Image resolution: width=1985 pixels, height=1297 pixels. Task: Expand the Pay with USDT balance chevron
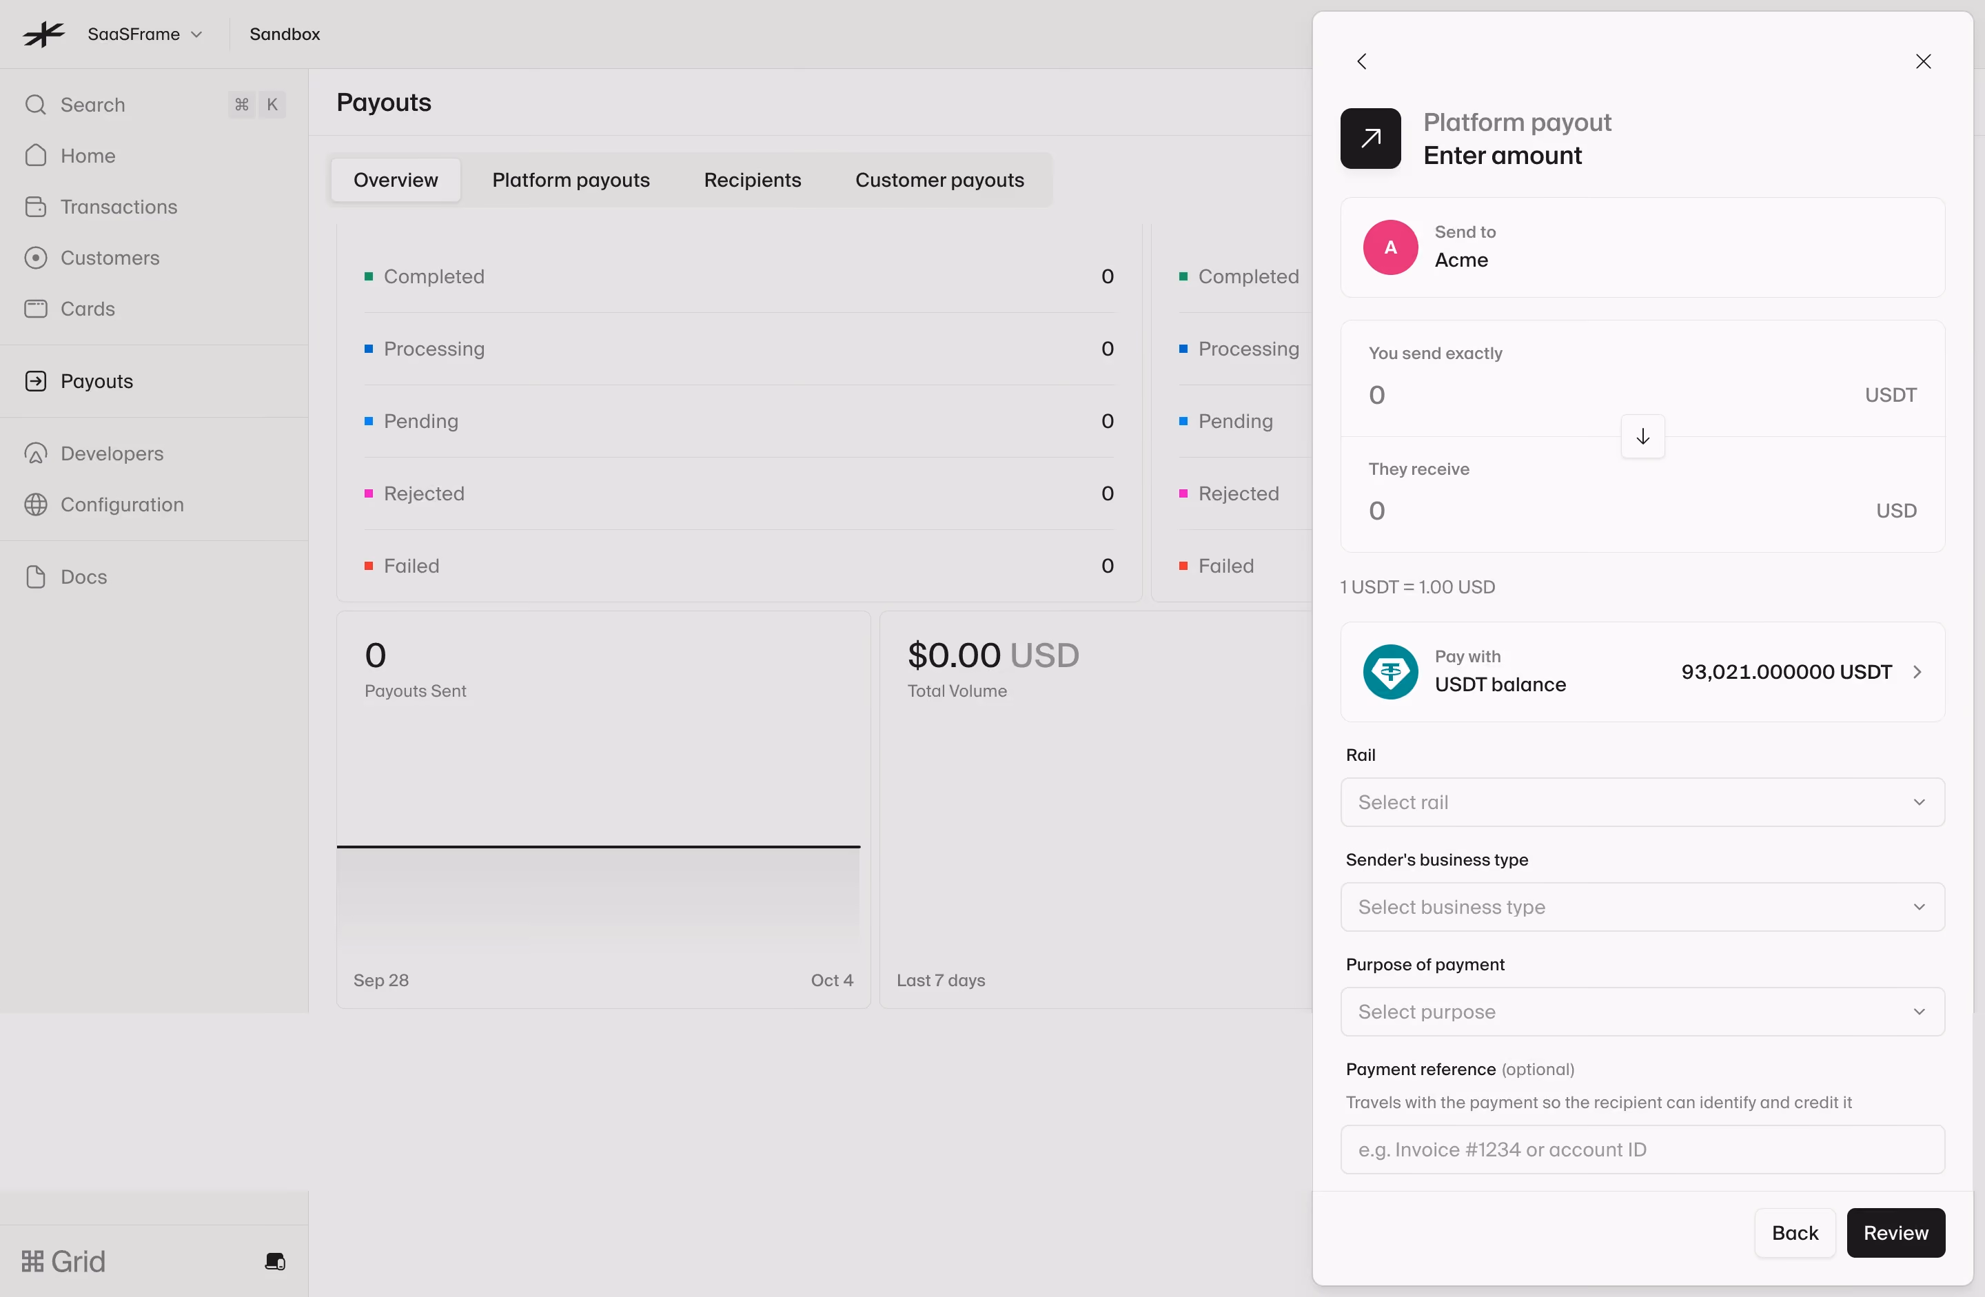pos(1917,671)
